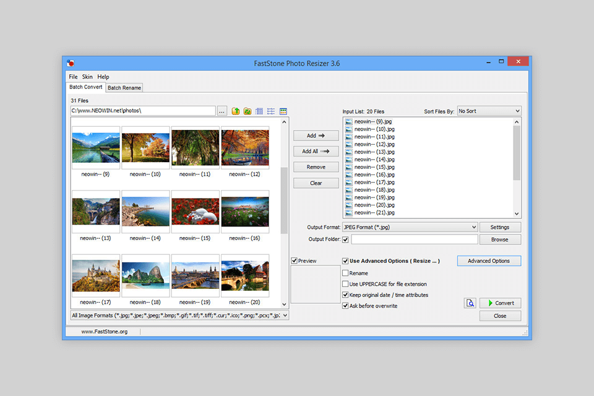Select thumbnail neowin-- (17)
Screen dimensions: 594x396
click(96, 276)
